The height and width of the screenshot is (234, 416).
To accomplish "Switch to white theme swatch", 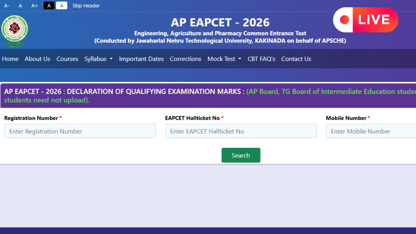I will click(x=62, y=5).
